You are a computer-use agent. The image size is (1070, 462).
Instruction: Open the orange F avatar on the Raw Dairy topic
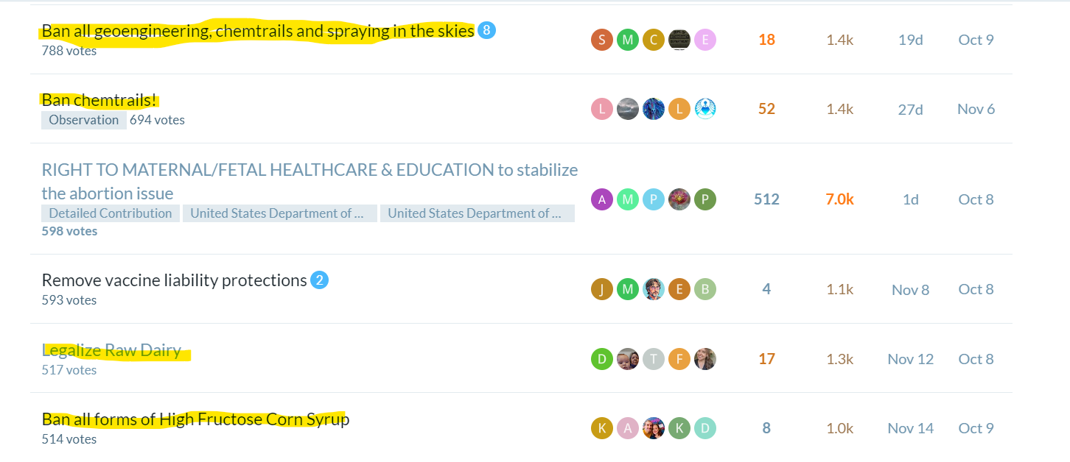click(x=679, y=359)
